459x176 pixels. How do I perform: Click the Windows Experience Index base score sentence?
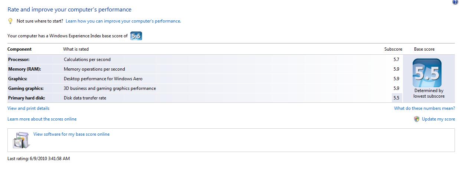(68, 36)
